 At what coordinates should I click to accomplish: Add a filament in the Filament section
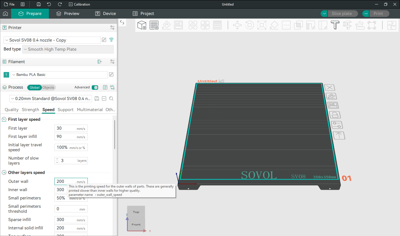(x=100, y=62)
